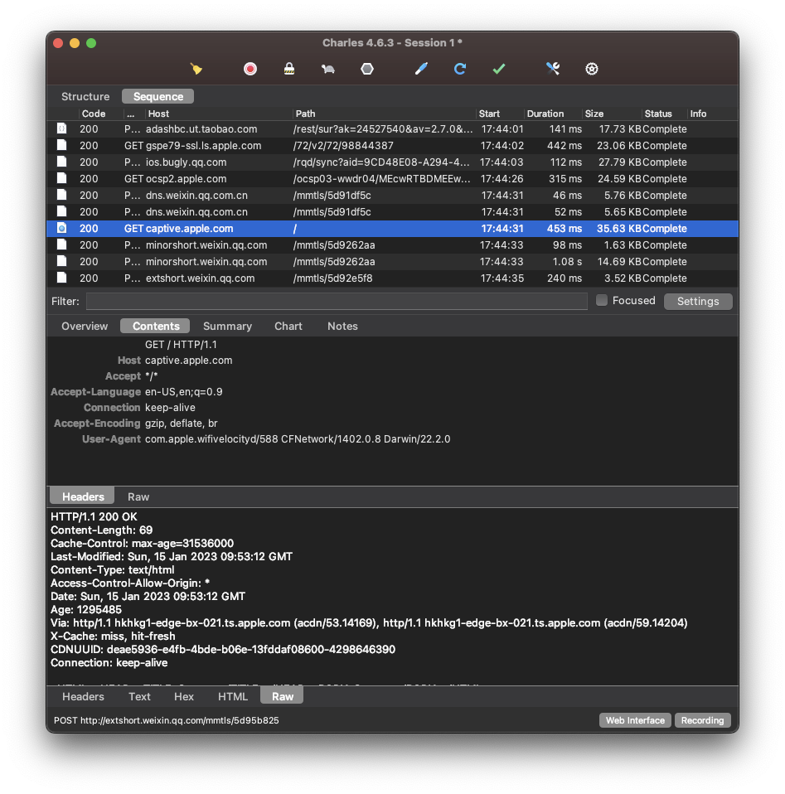Click the Filter text field
The width and height of the screenshot is (785, 794).
336,302
